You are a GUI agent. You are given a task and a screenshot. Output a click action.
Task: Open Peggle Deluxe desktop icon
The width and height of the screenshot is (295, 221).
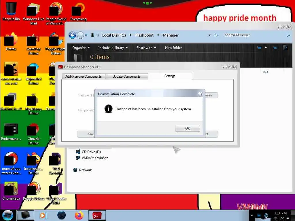pyautogui.click(x=33, y=191)
